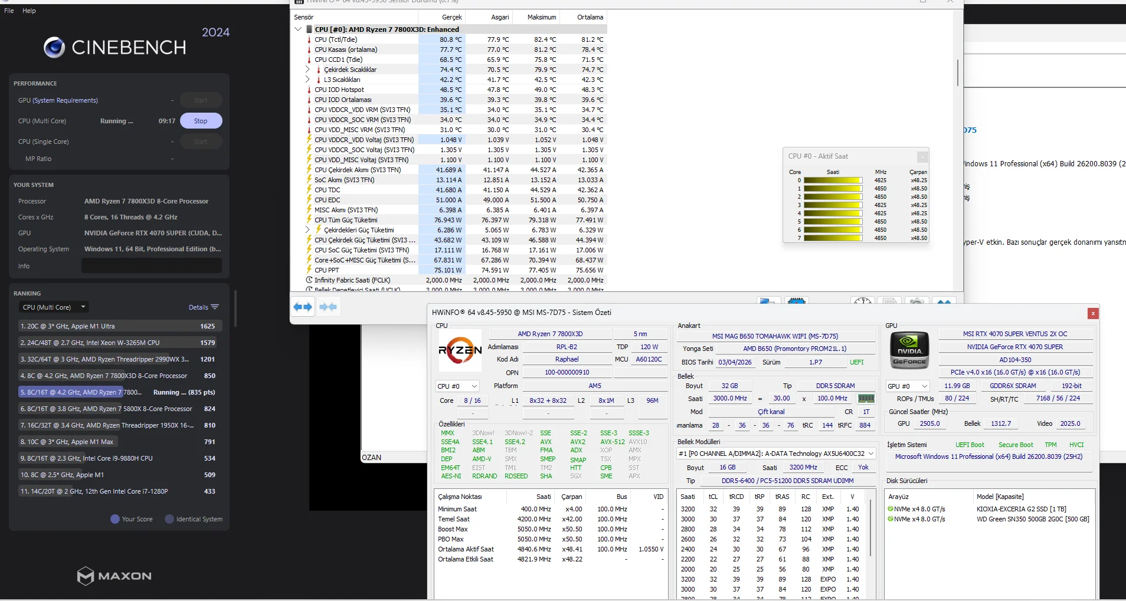Expand the Çekirdek Sıcaklıklar sensor row

pyautogui.click(x=307, y=70)
